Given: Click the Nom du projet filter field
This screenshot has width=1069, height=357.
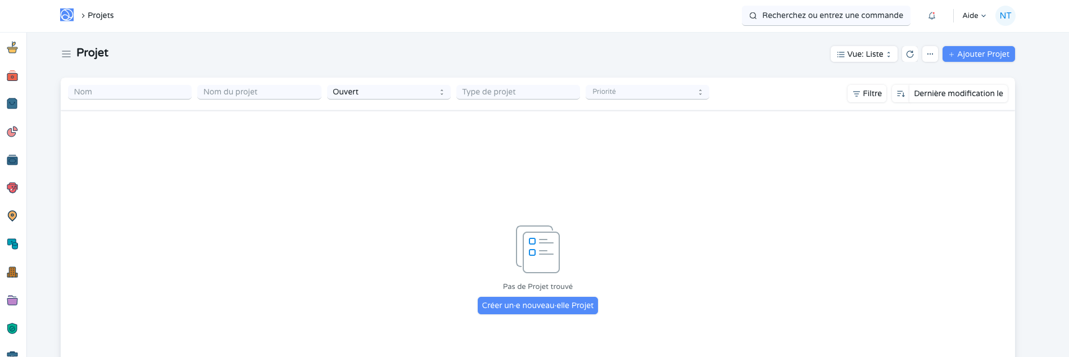Looking at the screenshot, I should click(x=259, y=92).
